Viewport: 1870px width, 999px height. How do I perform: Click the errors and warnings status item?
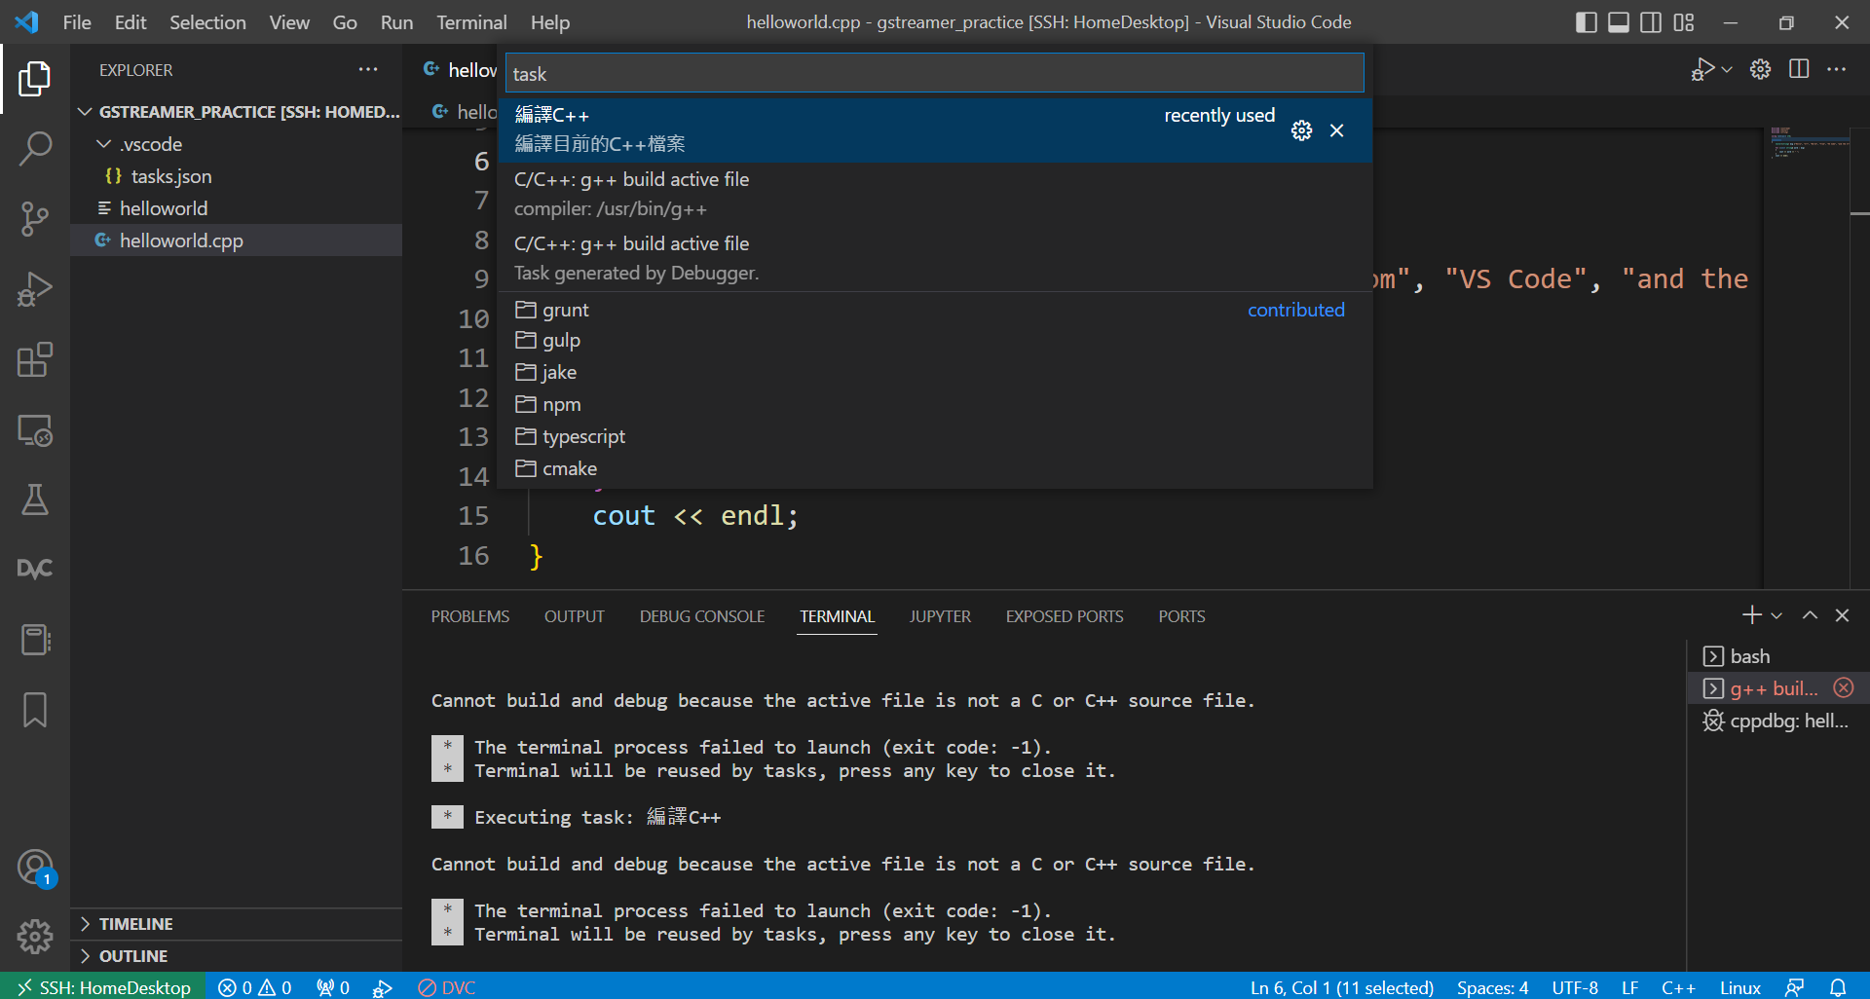click(255, 987)
